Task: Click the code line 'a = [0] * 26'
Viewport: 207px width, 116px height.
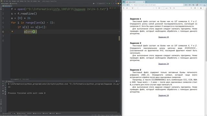Action: pyautogui.click(x=21, y=18)
